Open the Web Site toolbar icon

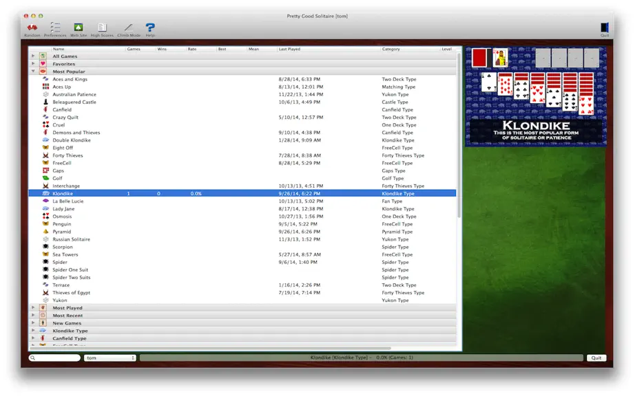tap(78, 27)
